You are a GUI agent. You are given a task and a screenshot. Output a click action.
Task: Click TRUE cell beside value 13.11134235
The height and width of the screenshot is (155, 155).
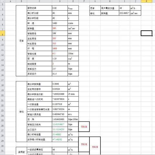(84, 127)
